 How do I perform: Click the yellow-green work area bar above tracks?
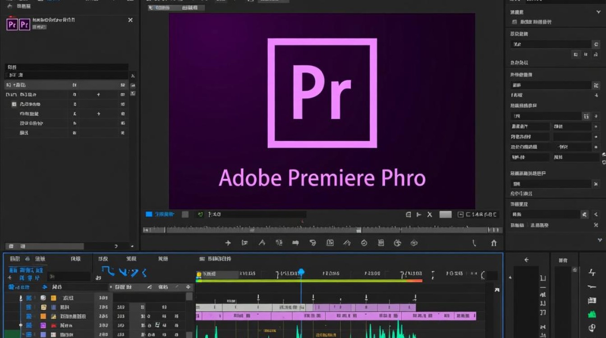[x=309, y=281]
